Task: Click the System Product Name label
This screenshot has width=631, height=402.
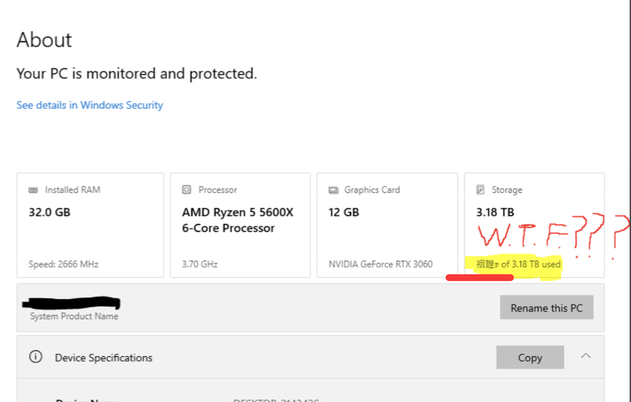Action: pos(74,316)
